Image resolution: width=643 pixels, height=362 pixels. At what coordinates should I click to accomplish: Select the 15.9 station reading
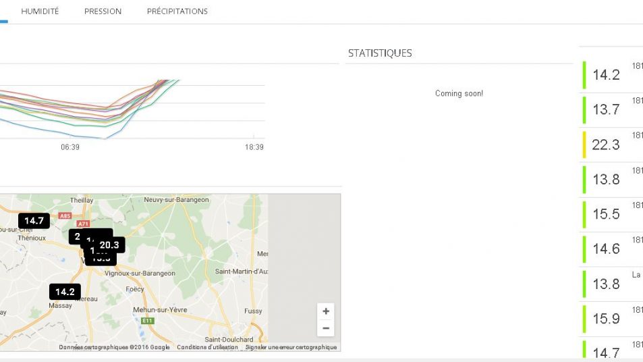[x=605, y=319]
